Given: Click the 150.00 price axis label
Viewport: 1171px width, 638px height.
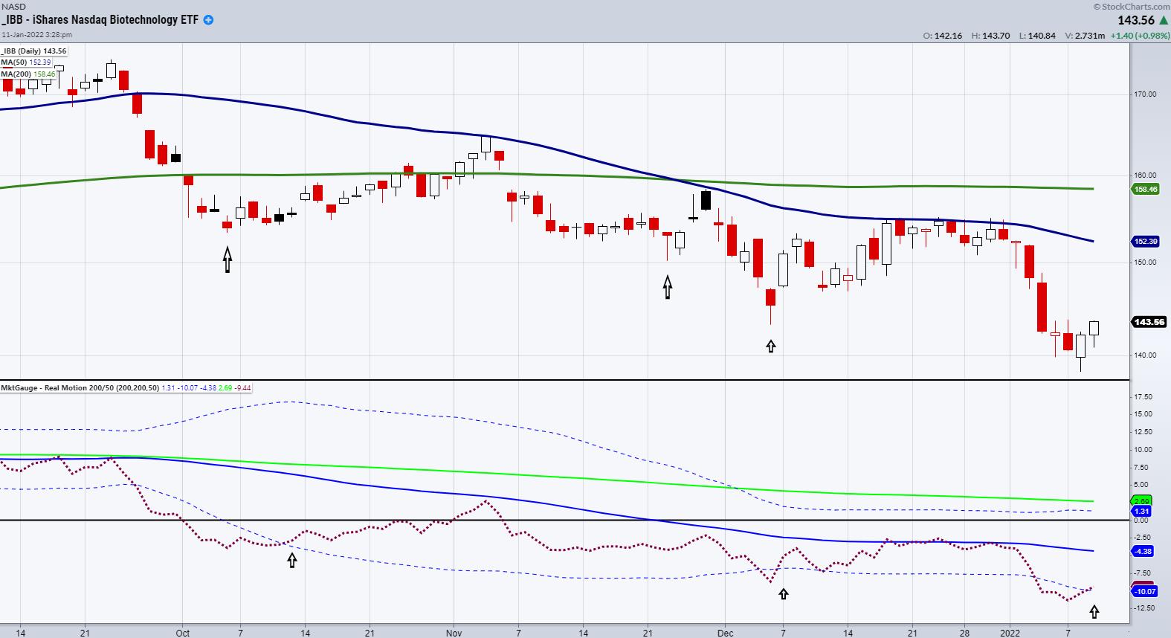Looking at the screenshot, I should point(1146,262).
